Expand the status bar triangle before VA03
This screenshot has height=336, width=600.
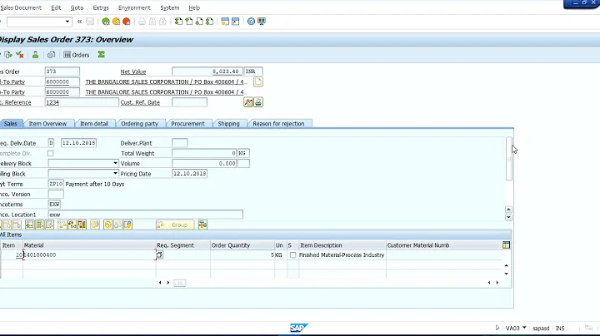coord(497,328)
